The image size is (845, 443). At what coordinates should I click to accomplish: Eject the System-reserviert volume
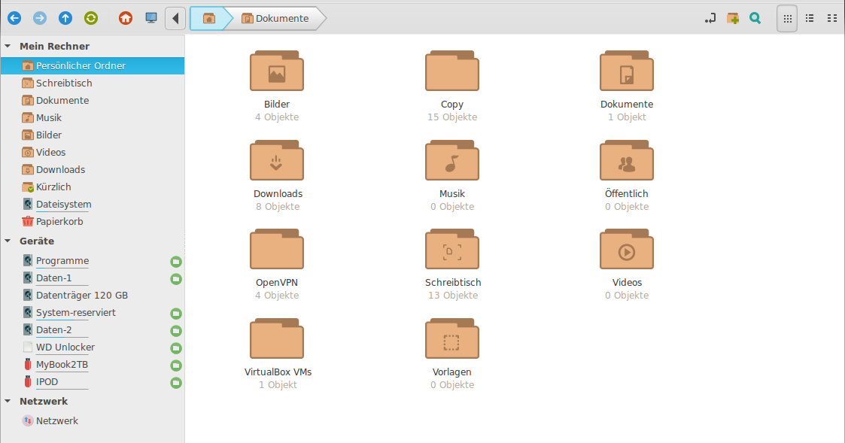[175, 314]
